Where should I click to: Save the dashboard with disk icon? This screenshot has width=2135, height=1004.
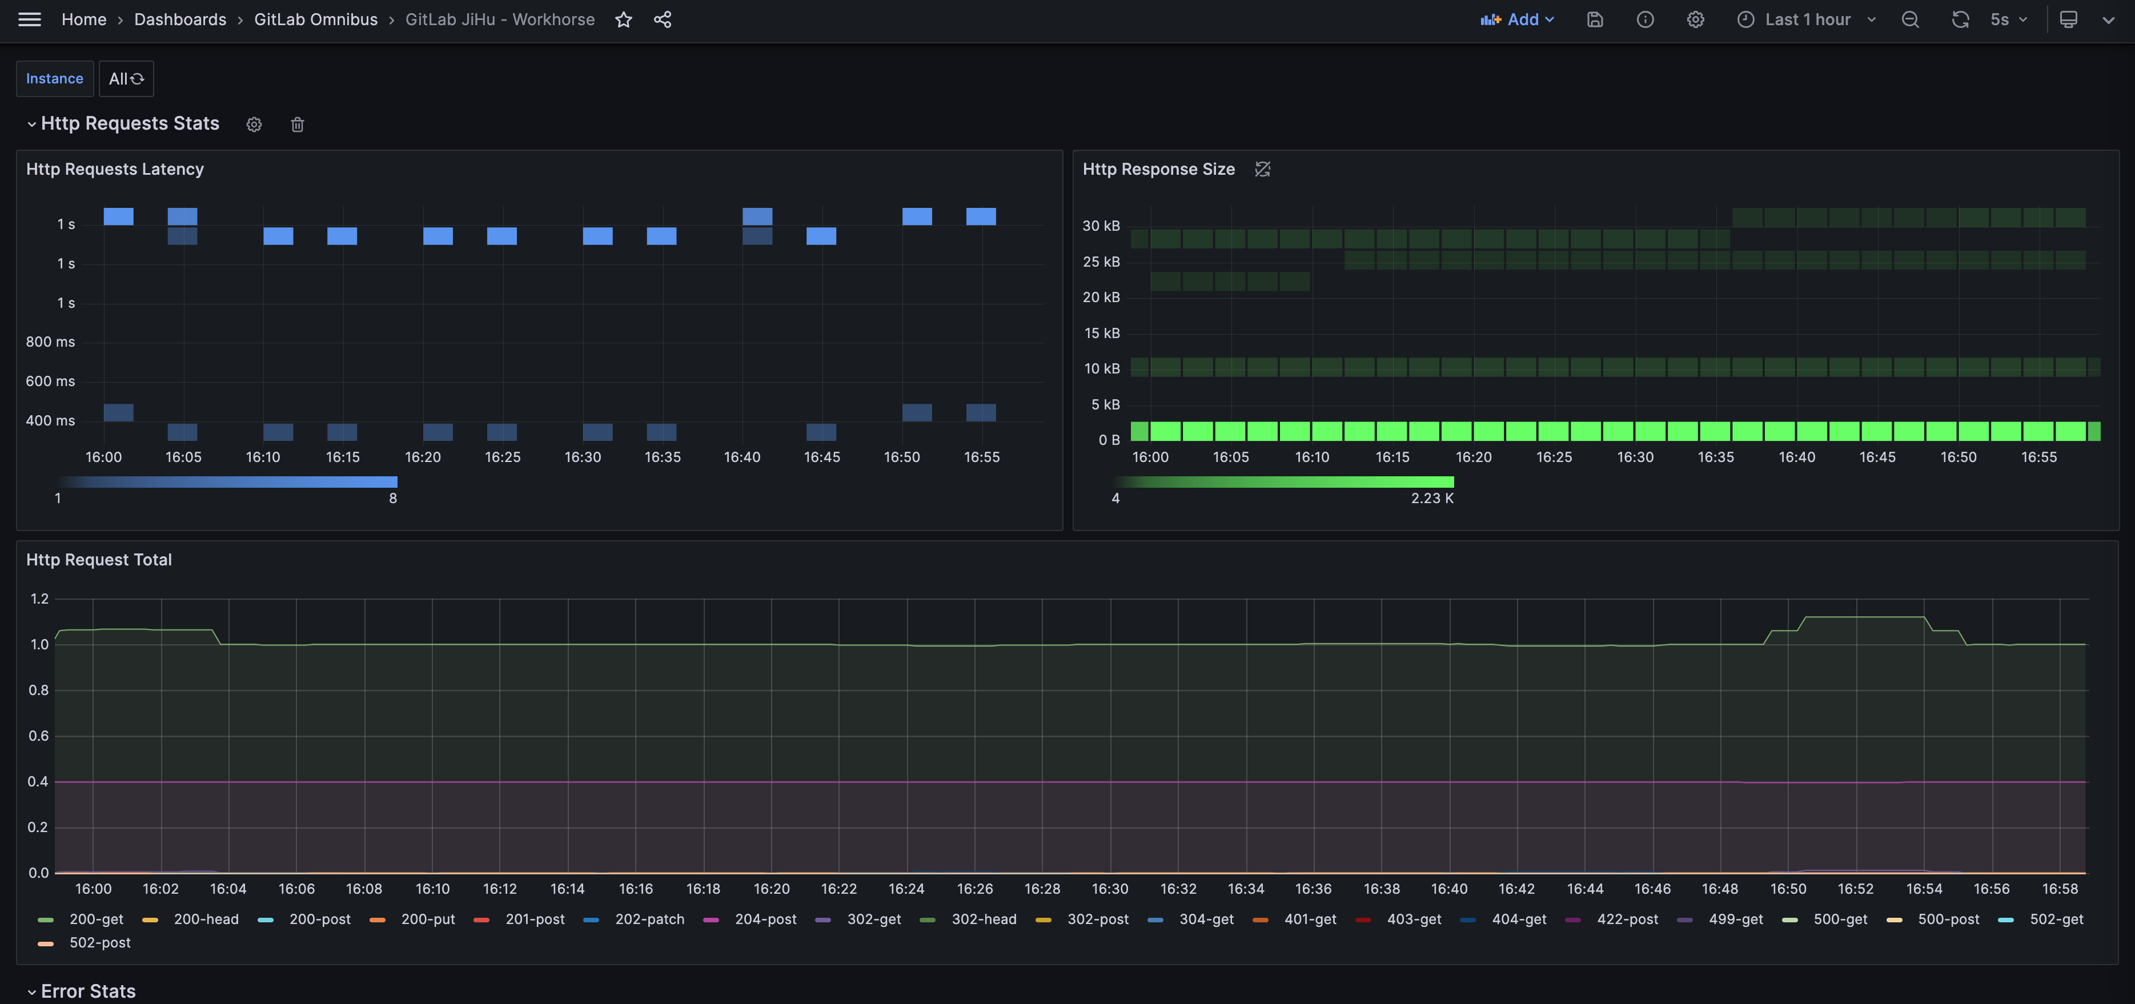click(x=1595, y=20)
